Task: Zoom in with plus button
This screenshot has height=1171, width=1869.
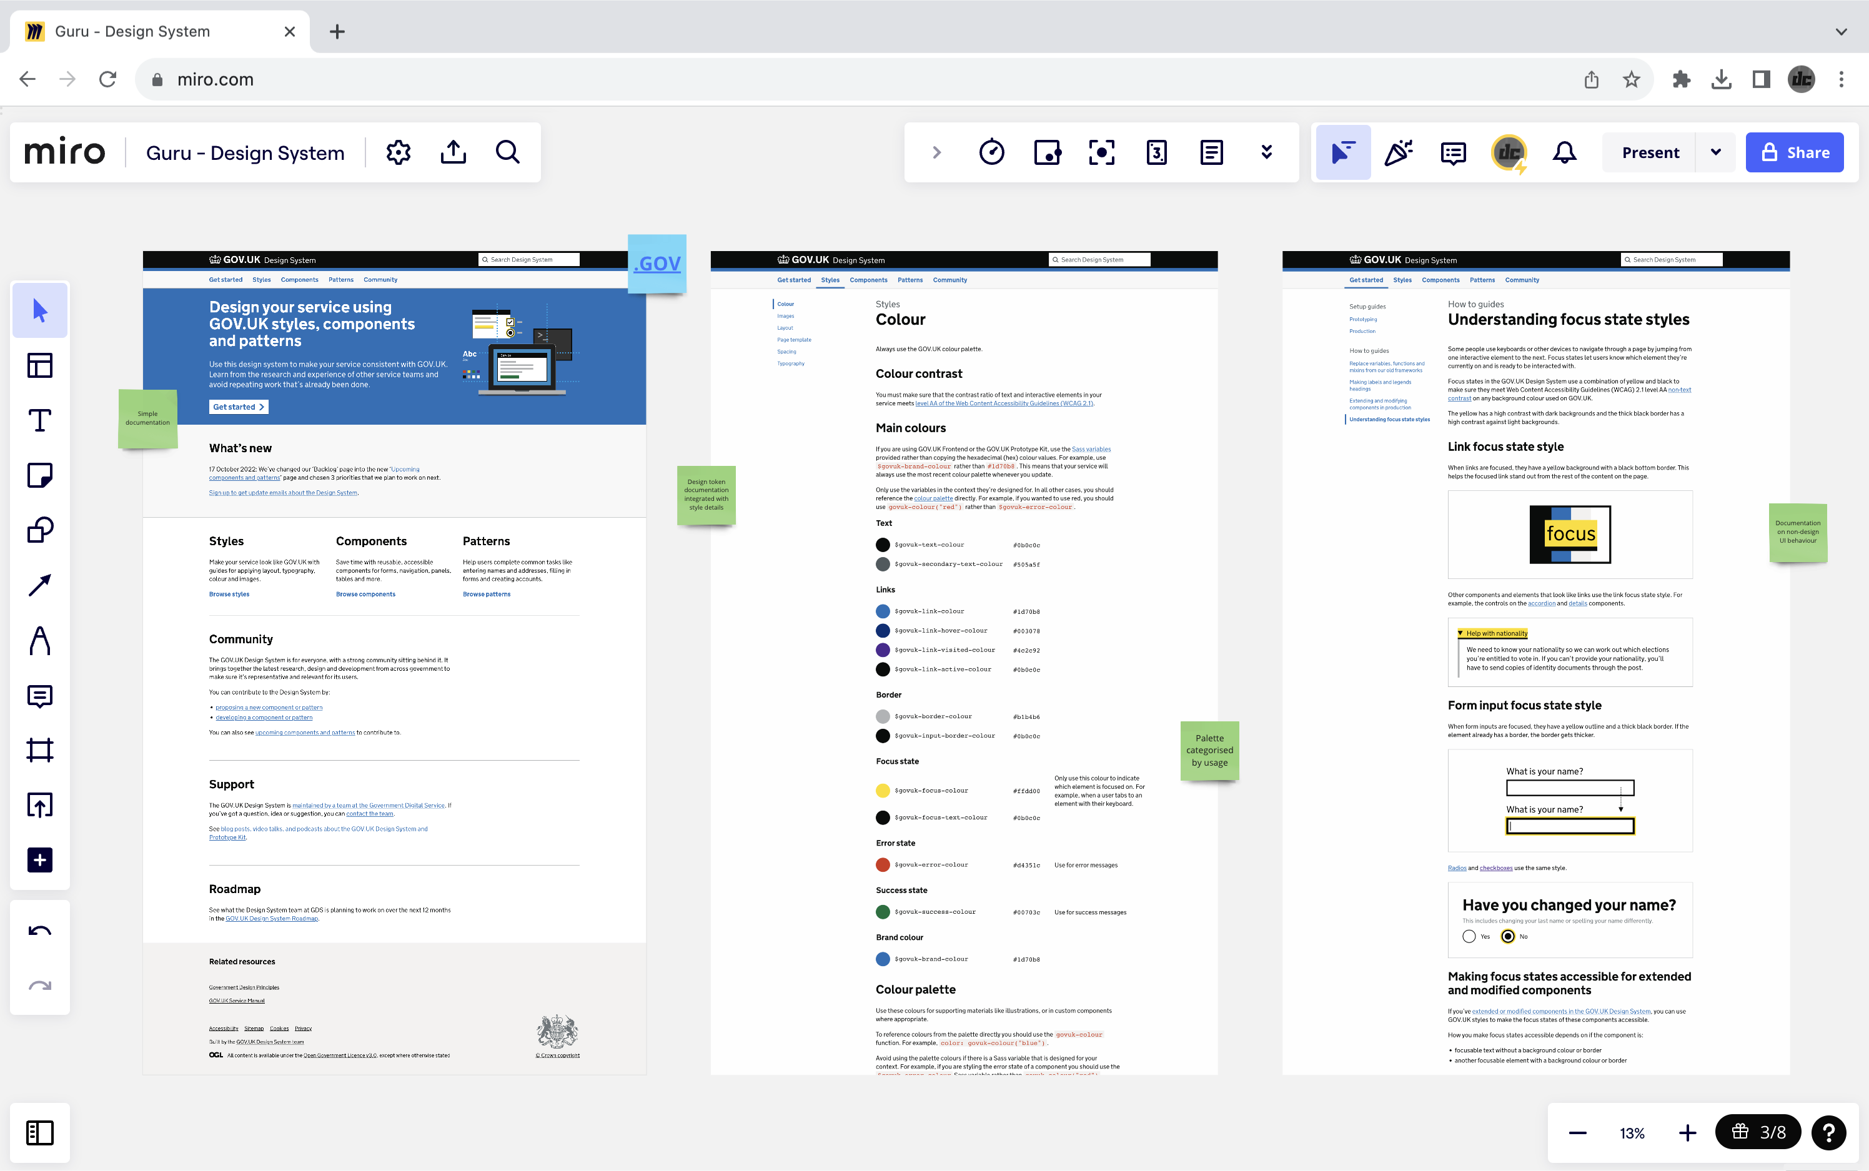Action: 1688,1133
